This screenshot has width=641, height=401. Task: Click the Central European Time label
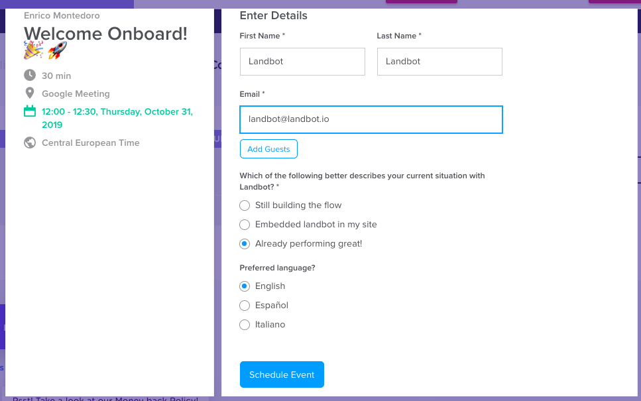click(91, 143)
